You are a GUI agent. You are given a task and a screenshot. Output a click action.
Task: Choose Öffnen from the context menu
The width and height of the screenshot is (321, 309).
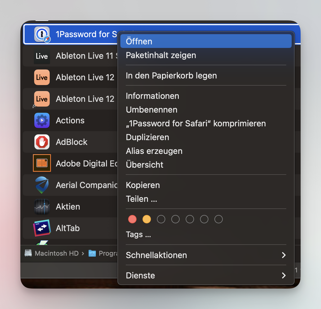click(206, 41)
